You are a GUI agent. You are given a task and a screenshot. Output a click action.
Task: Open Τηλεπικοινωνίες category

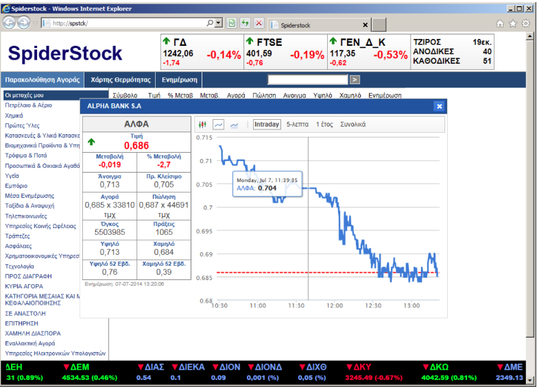(26, 216)
